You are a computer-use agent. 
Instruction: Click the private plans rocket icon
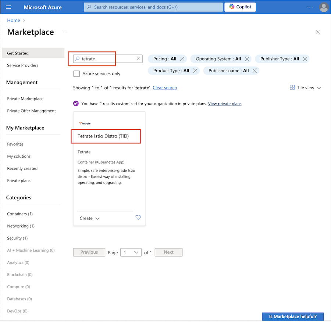(76, 104)
